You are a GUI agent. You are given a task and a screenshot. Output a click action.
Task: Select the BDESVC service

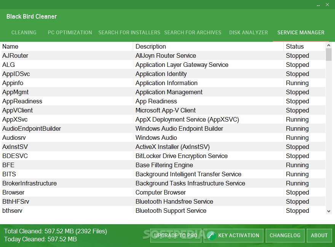coord(15,156)
